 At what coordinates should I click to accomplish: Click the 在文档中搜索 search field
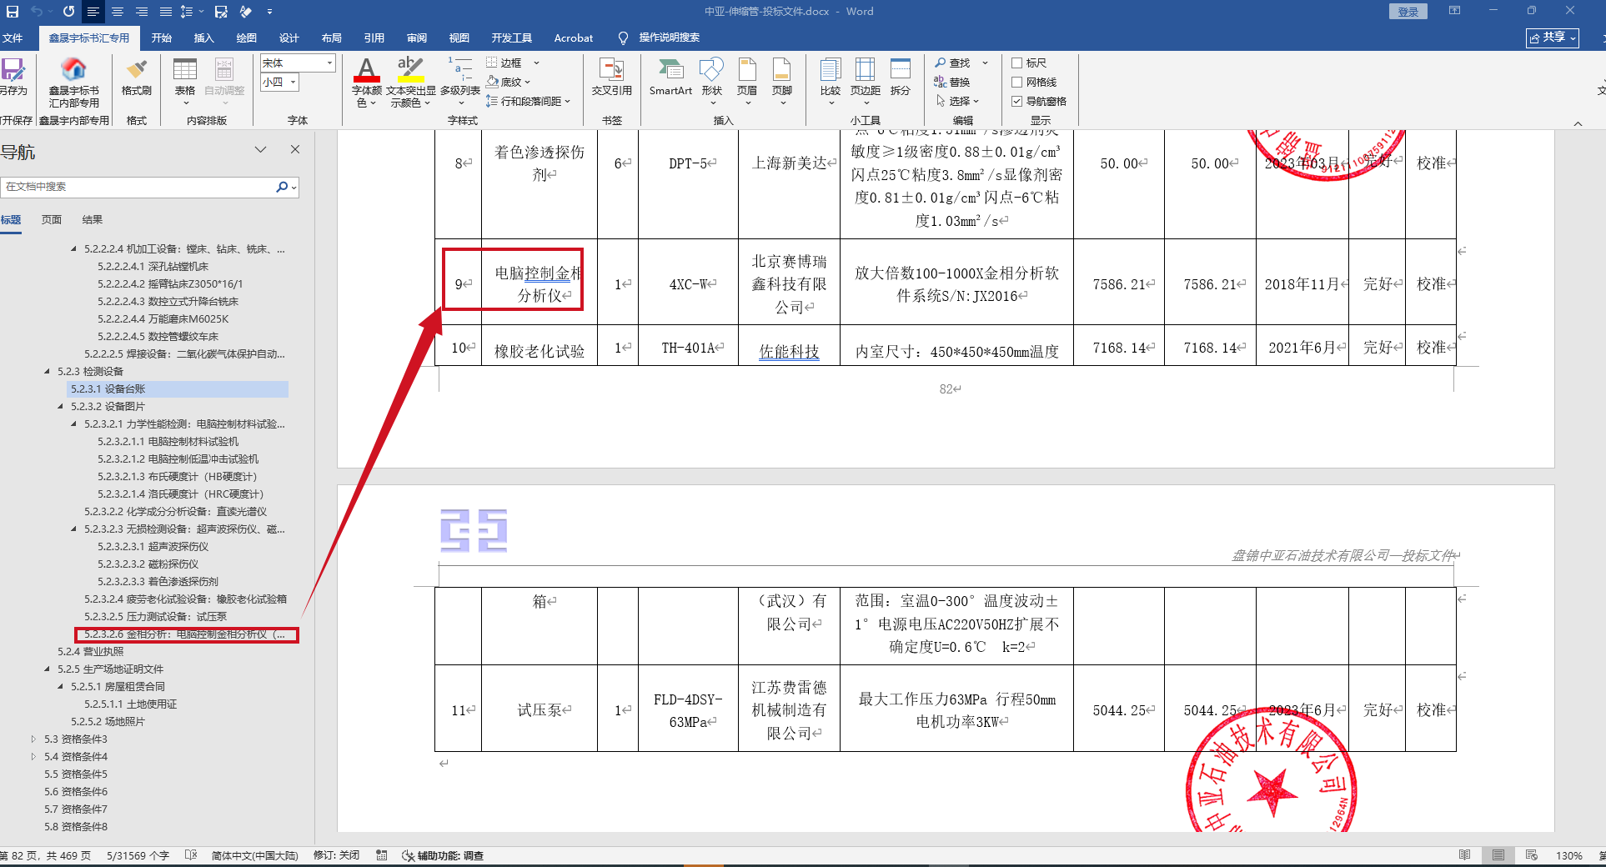138,187
